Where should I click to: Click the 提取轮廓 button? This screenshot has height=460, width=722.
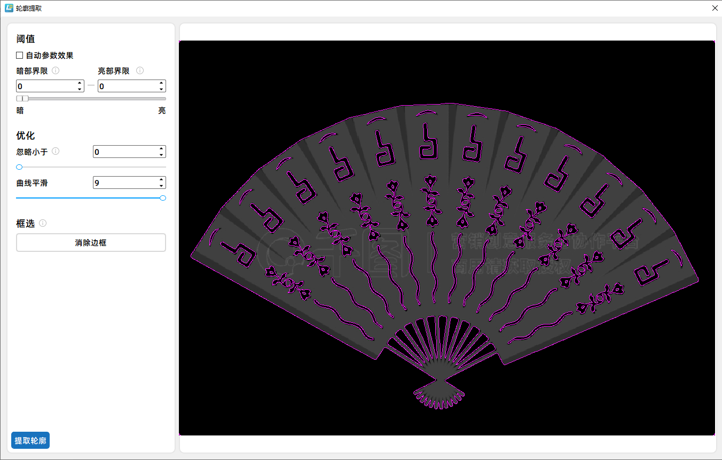pos(30,440)
